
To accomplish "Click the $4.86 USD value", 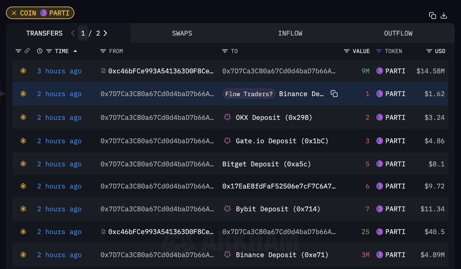I will pos(435,141).
